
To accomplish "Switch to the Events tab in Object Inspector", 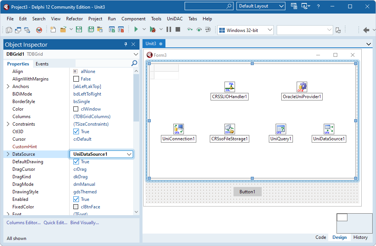I will coord(42,64).
